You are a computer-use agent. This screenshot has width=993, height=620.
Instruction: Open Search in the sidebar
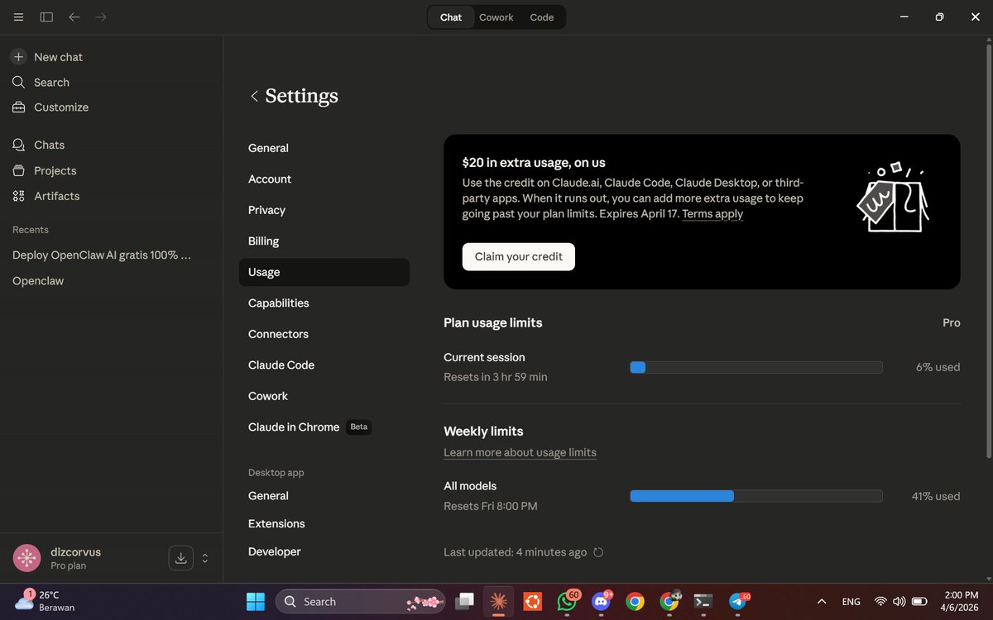point(41,83)
